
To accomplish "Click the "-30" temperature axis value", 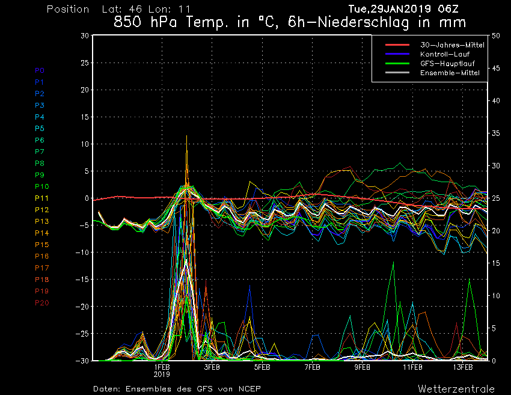I will click(x=82, y=361).
